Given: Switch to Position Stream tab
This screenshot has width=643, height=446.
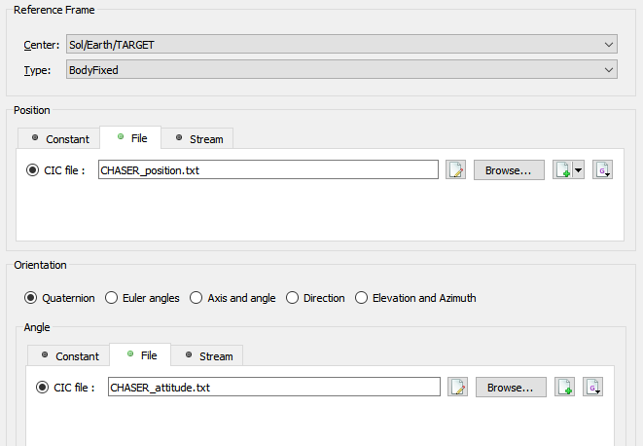Looking at the screenshot, I should click(197, 139).
